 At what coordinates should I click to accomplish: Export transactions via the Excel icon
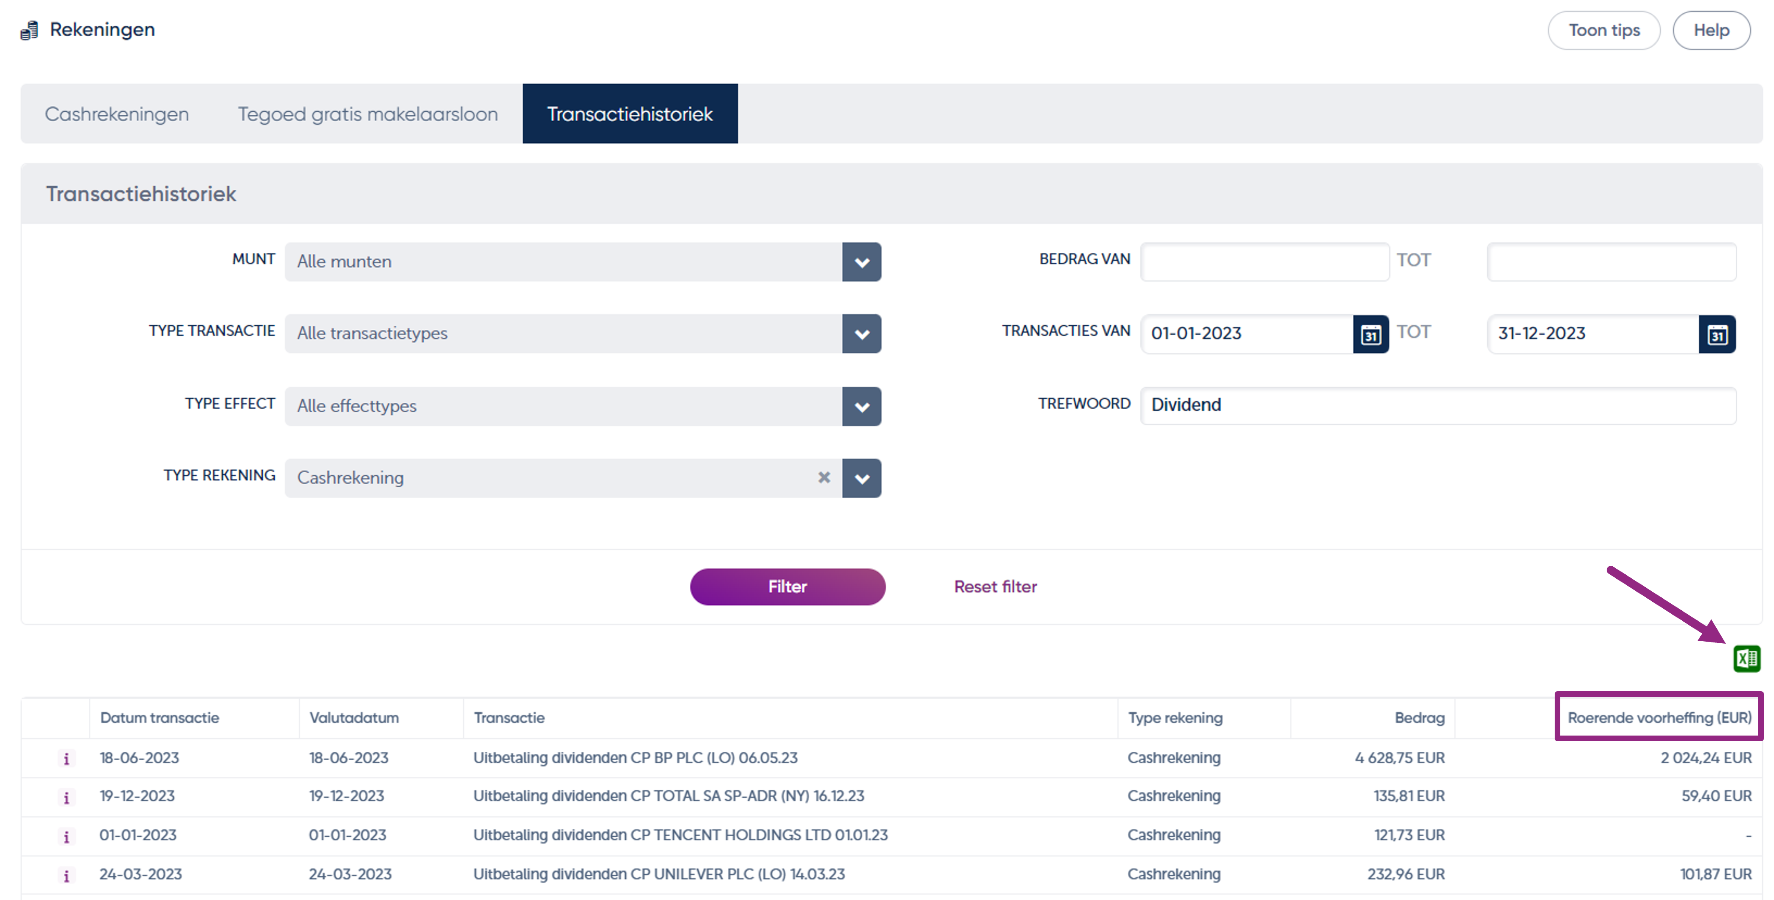(x=1747, y=658)
